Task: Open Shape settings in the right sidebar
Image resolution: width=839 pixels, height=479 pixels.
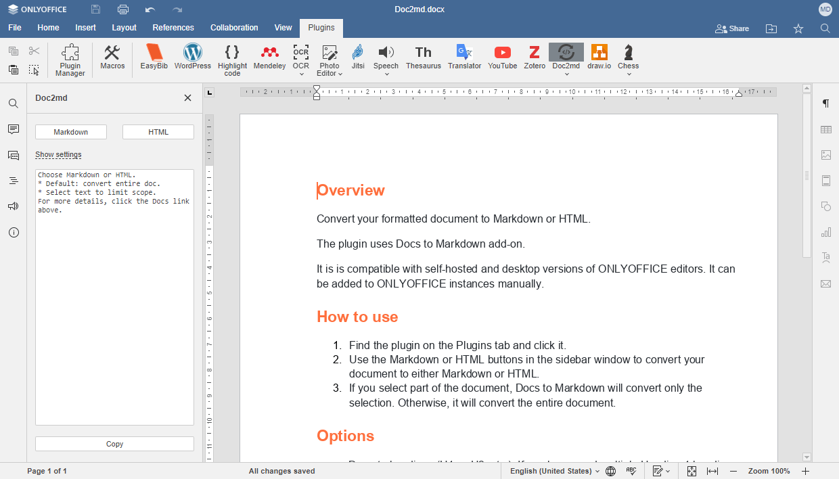Action: (x=826, y=206)
